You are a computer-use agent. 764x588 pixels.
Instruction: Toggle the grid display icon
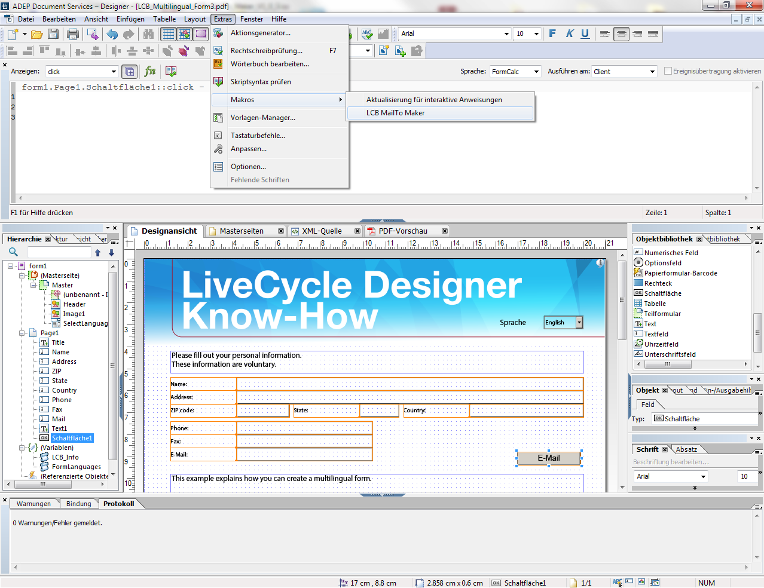point(169,34)
